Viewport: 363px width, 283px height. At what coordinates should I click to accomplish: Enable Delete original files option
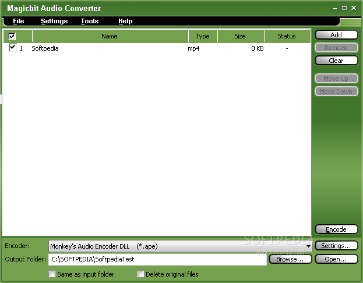point(140,274)
